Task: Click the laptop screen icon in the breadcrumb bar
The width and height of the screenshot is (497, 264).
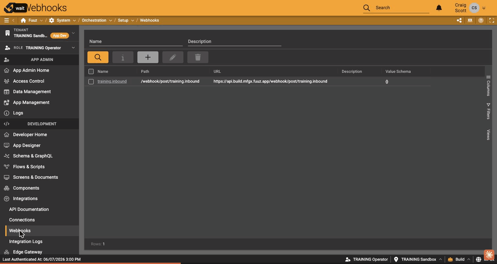Action: coord(470,20)
